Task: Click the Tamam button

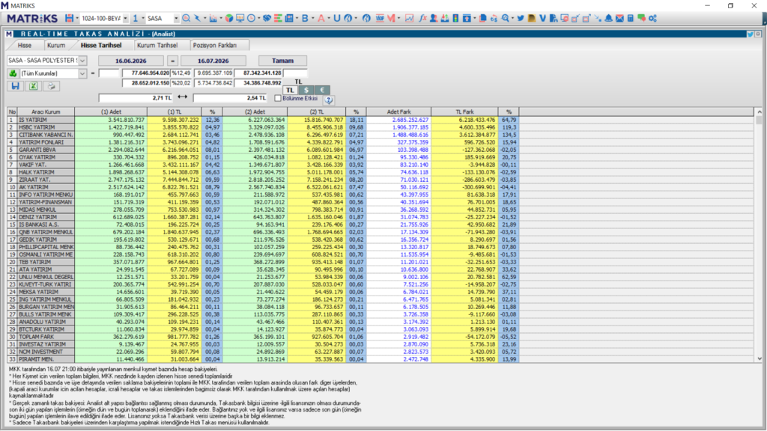Action: (x=282, y=61)
